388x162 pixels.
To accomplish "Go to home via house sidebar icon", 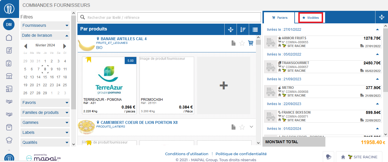I will click(x=9, y=38).
